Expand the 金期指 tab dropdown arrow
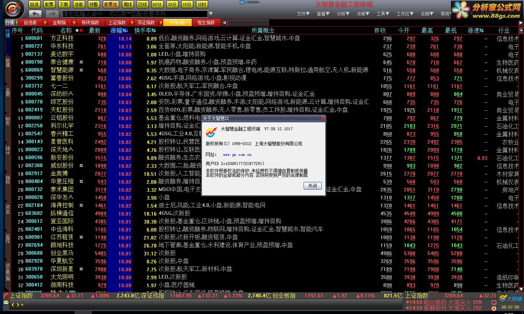 point(74,23)
